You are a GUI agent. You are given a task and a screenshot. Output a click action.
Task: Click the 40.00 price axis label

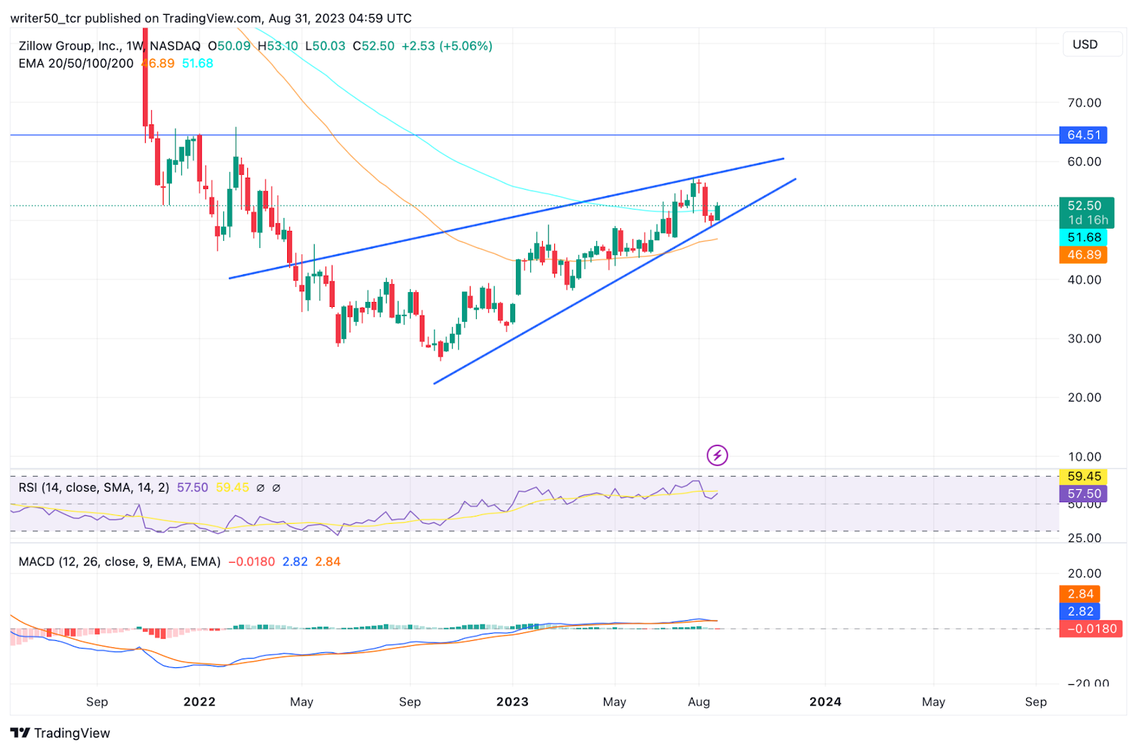pyautogui.click(x=1084, y=279)
